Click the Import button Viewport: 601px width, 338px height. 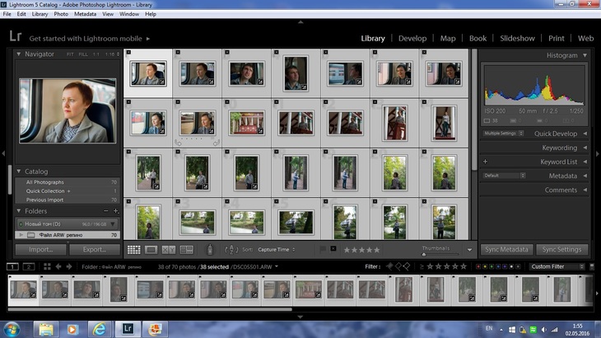click(x=41, y=249)
